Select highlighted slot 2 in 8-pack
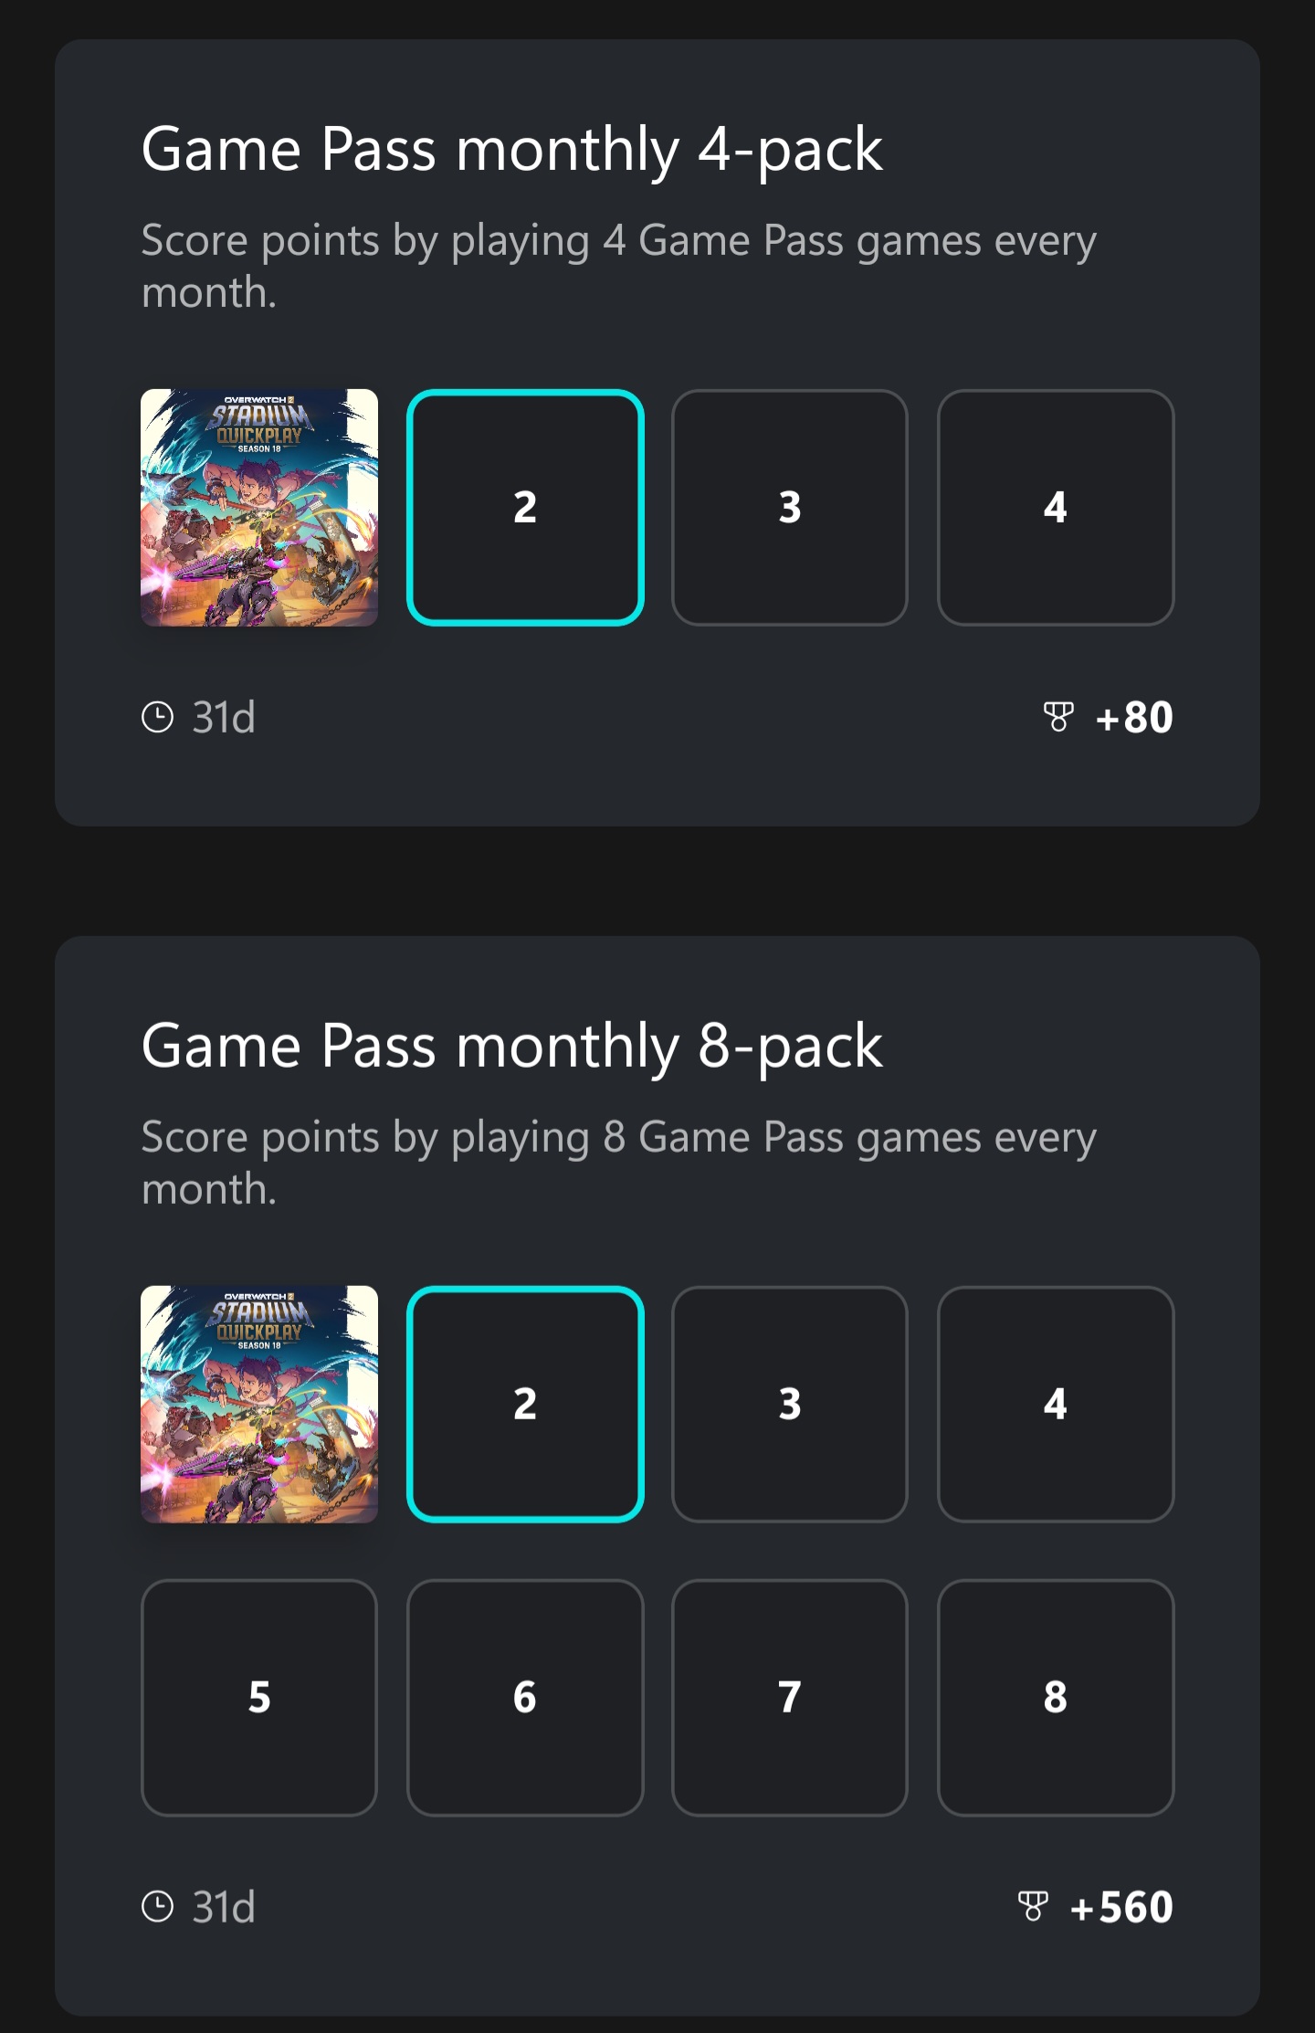This screenshot has width=1315, height=2033. click(x=525, y=1405)
